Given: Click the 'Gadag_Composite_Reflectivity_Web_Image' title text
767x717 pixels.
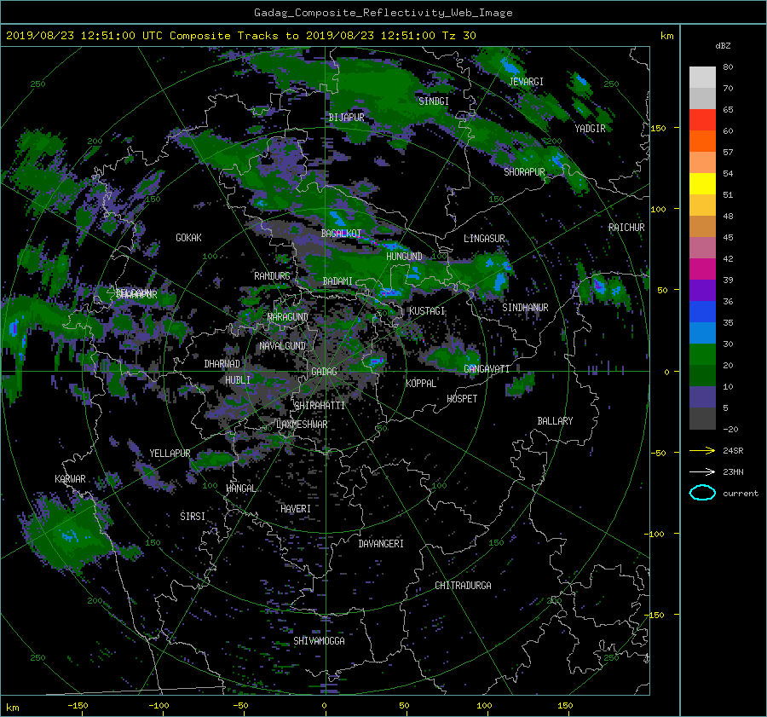Looking at the screenshot, I should 383,13.
